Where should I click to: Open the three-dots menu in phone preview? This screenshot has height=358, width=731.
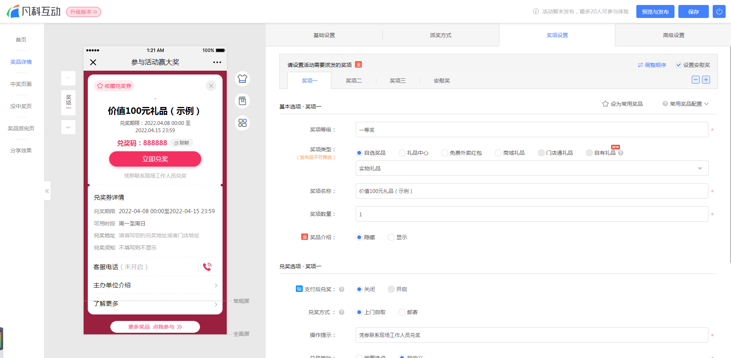tap(217, 62)
